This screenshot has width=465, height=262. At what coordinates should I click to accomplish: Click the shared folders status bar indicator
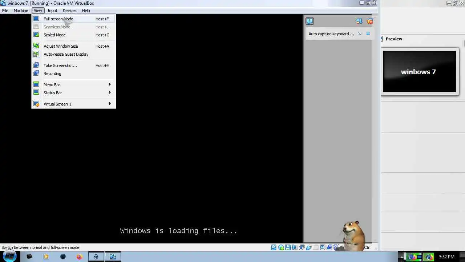point(315,247)
